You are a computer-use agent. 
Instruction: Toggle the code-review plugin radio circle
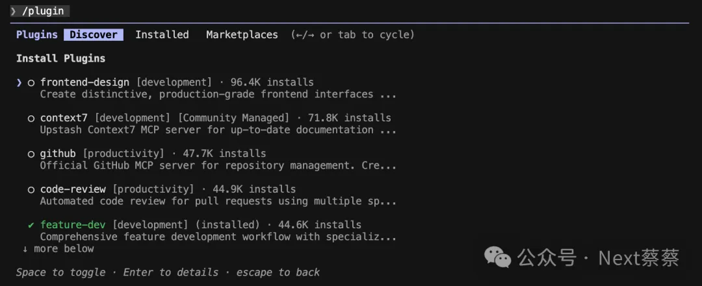(31, 189)
